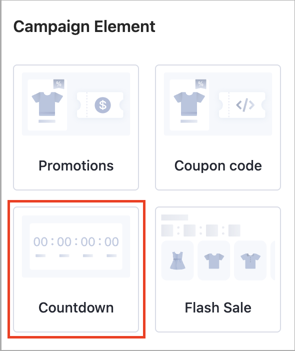The height and width of the screenshot is (351, 295).
Task: Click the percent tag in Coupon code card
Action: point(201,84)
